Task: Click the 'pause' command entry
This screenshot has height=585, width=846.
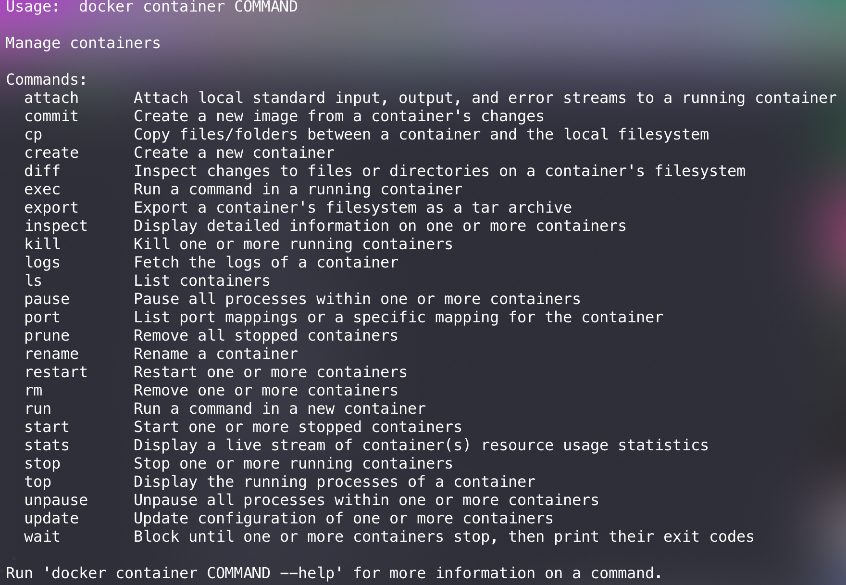Action: pos(47,299)
